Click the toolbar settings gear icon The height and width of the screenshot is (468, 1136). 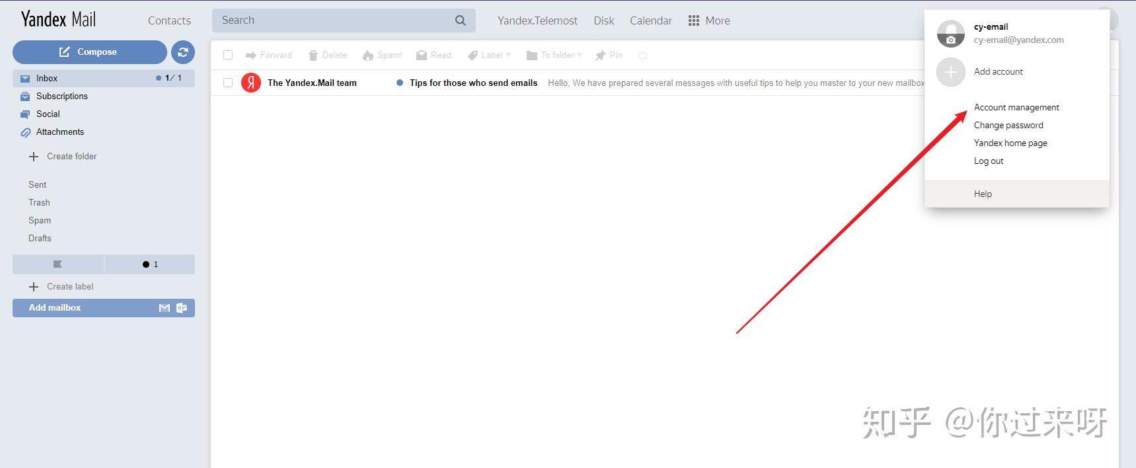pyautogui.click(x=643, y=56)
